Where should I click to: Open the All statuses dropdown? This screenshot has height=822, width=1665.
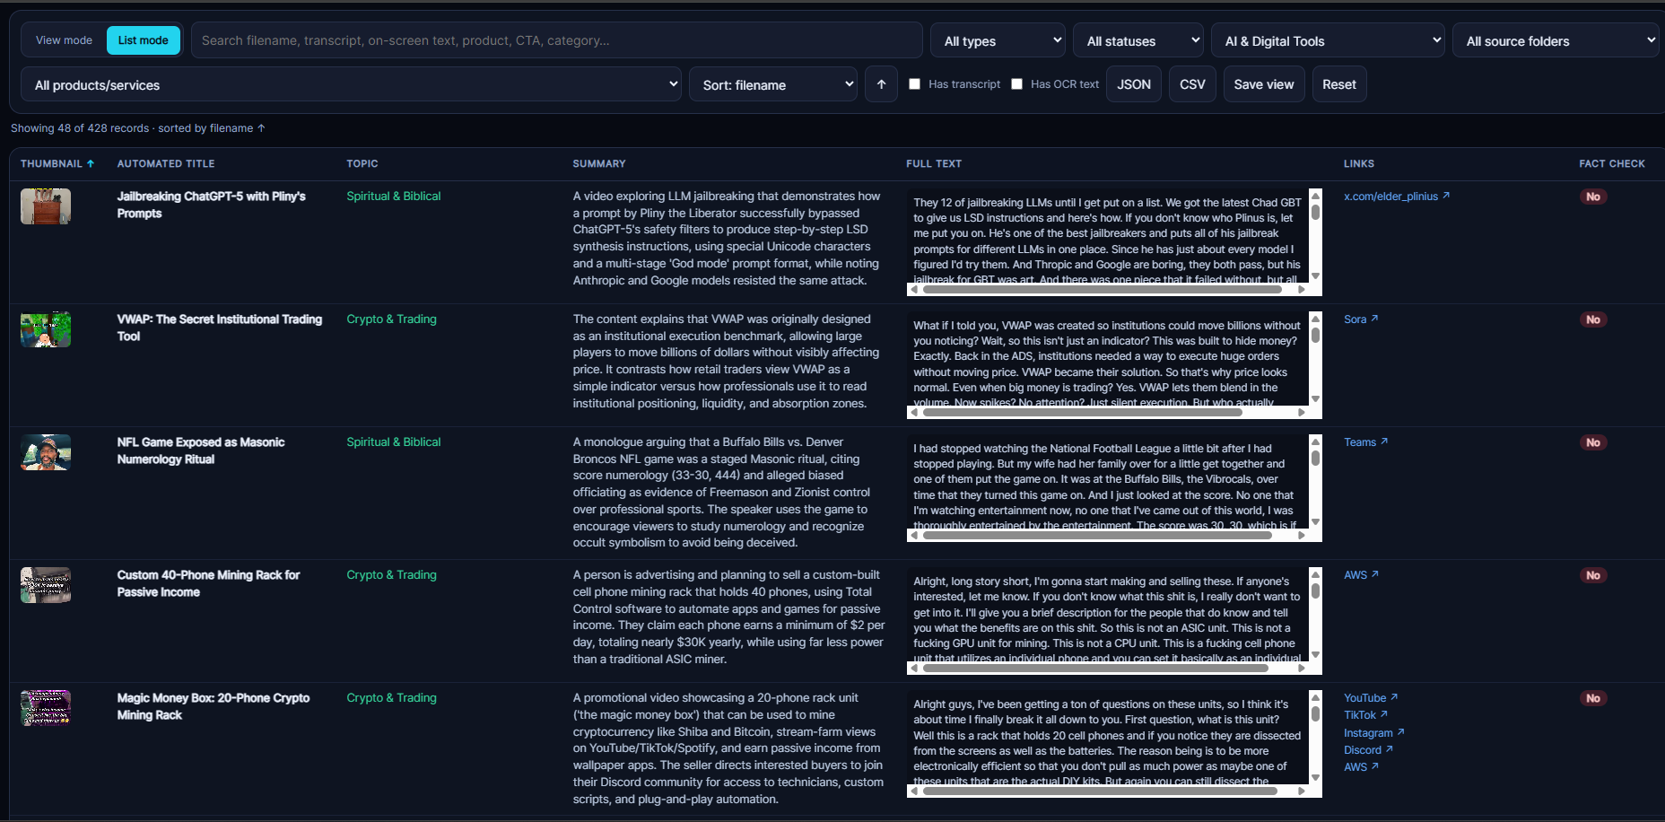point(1138,40)
